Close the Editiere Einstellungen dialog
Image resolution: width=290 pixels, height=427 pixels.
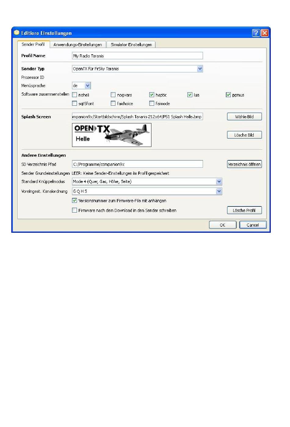(265, 33)
